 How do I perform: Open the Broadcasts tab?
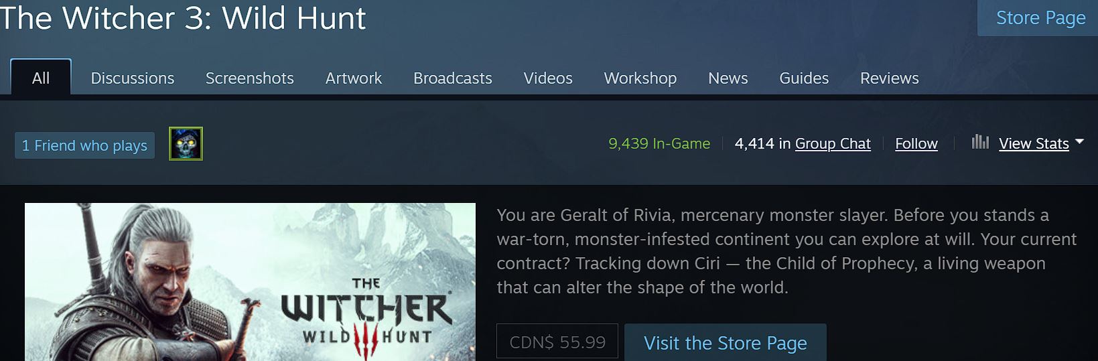[x=453, y=78]
